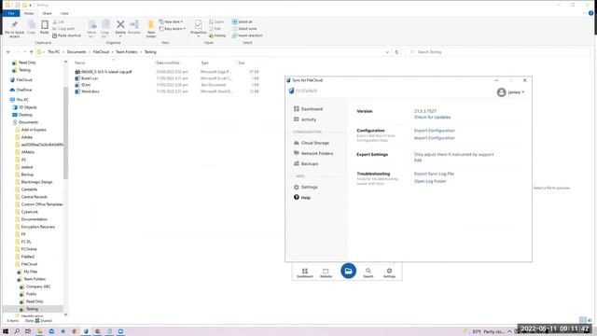
Task: Click the navigation pane vertical scrollbar
Action: coord(65,133)
